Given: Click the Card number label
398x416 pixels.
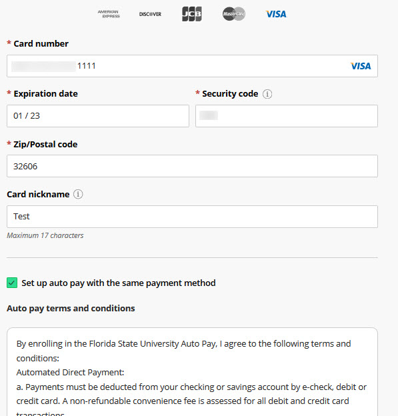Looking at the screenshot, I should pos(41,43).
